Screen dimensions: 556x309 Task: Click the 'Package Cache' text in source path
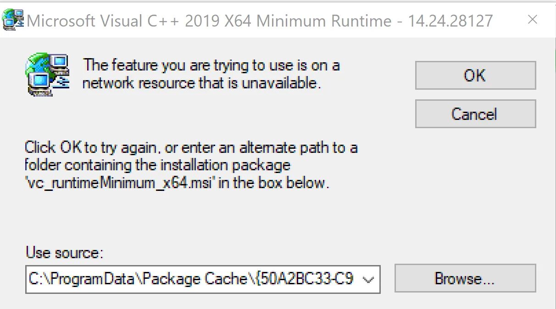[x=195, y=279]
